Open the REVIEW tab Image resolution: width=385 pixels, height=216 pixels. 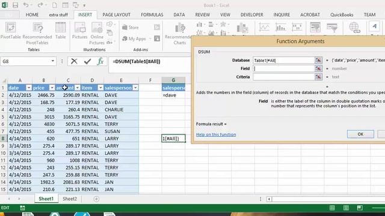point(202,14)
